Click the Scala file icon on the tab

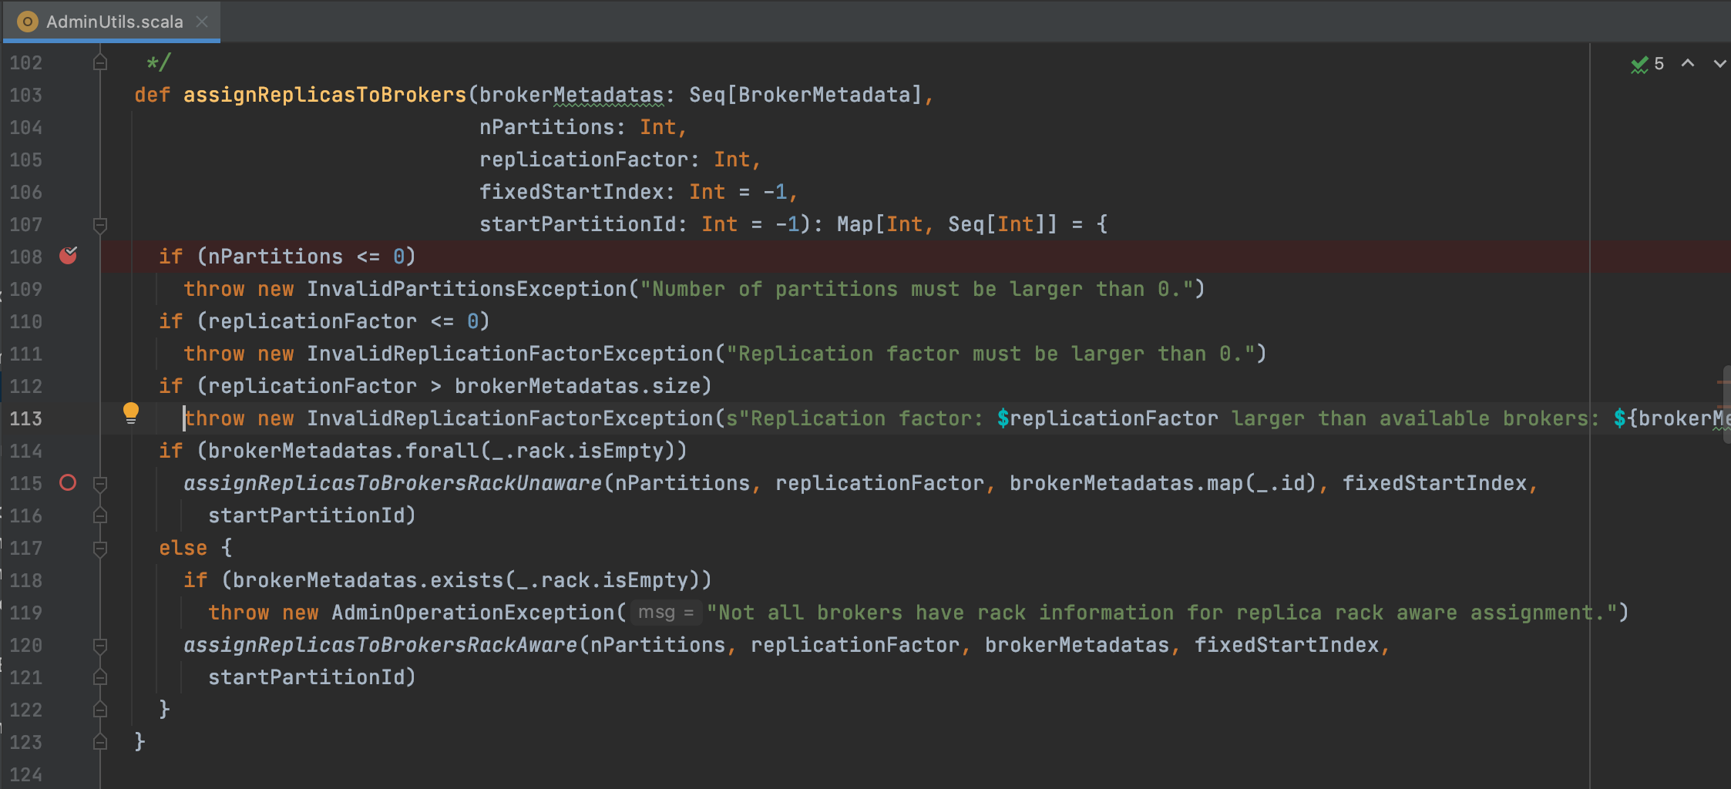click(x=28, y=22)
